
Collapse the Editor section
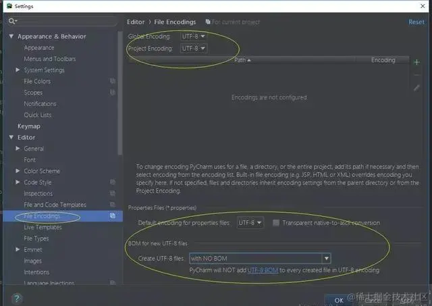tap(11, 137)
